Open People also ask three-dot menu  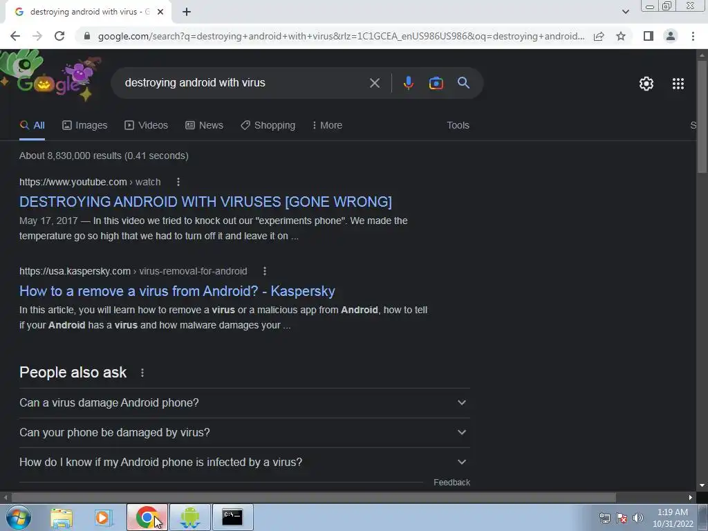point(142,373)
